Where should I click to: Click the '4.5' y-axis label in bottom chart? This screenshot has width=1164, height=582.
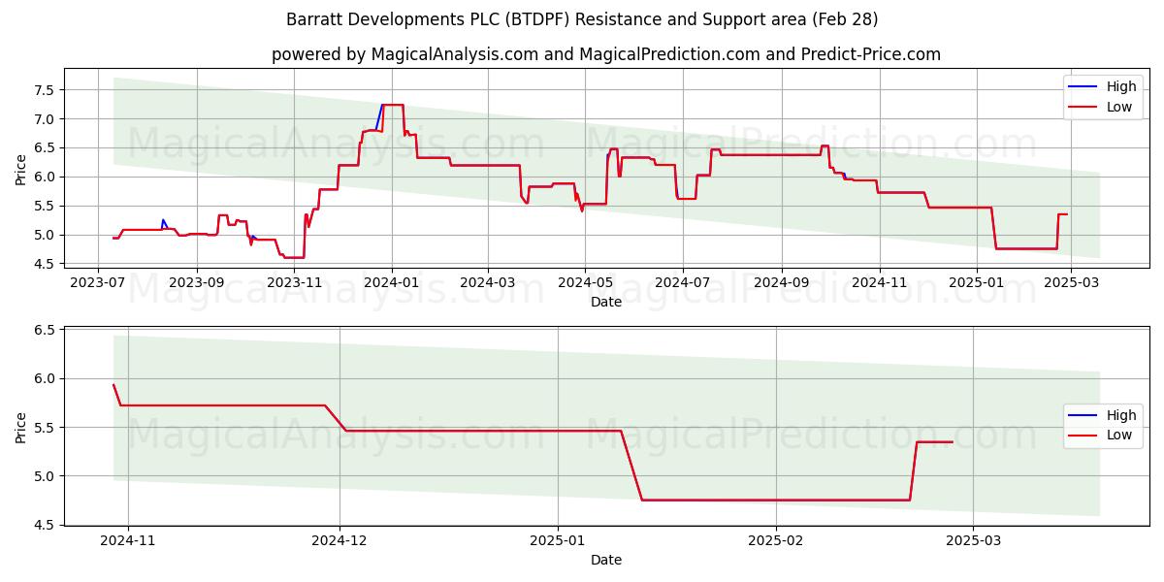[47, 525]
